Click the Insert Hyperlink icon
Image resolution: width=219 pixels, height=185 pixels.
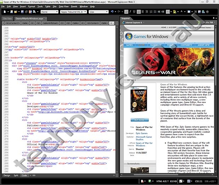coord(203,12)
